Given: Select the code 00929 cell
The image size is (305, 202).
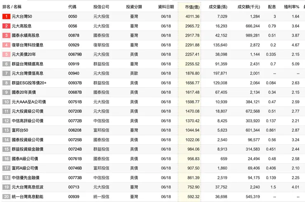Looking at the screenshot, I should point(74,45).
